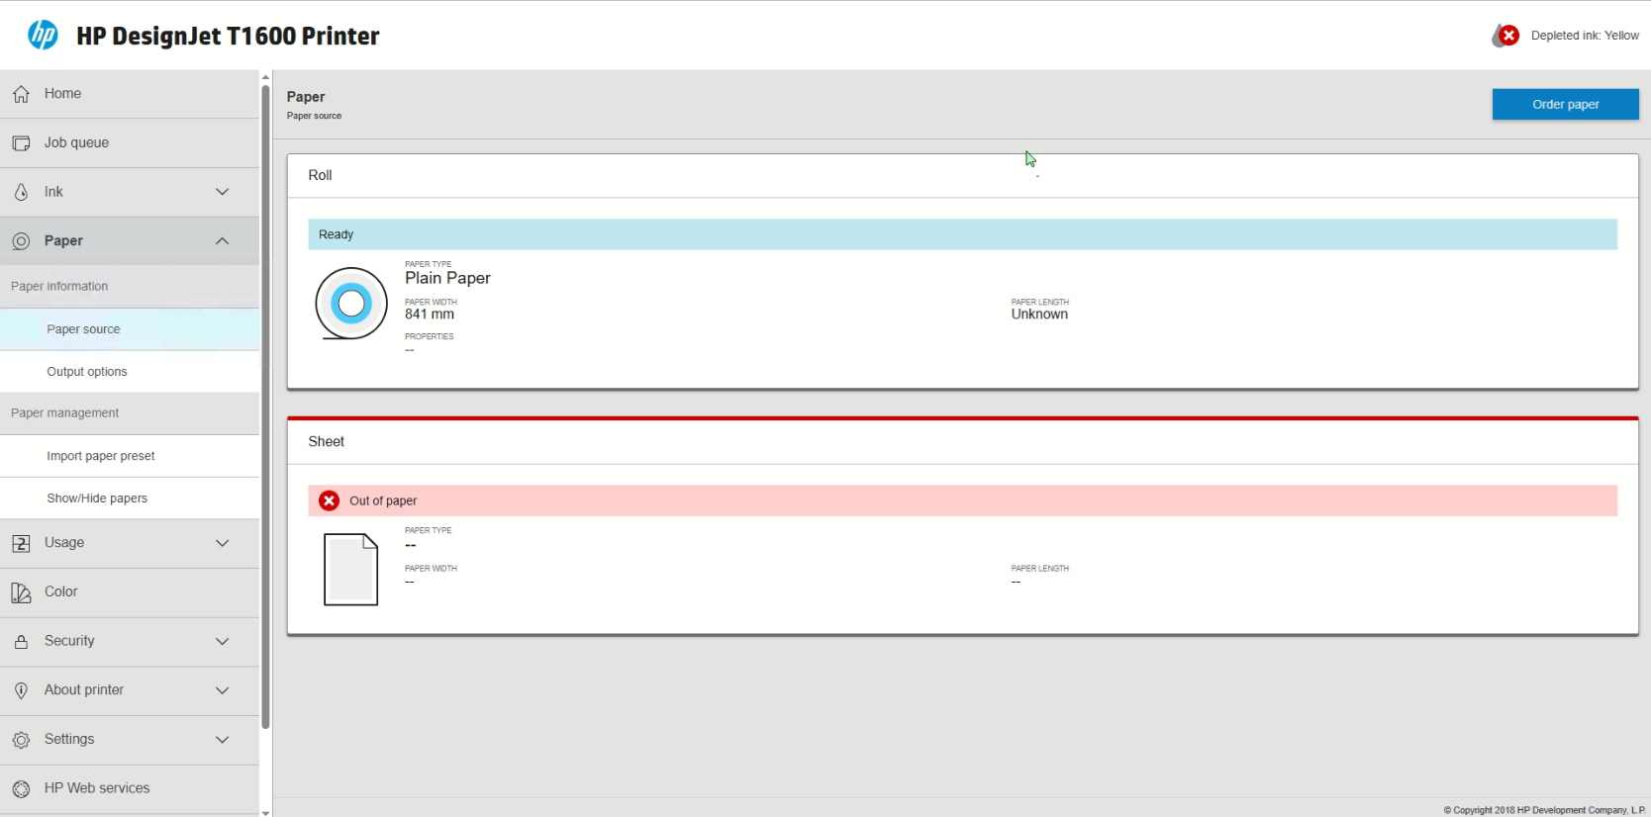The width and height of the screenshot is (1651, 817).
Task: Click the HP logo icon
Action: [43, 36]
